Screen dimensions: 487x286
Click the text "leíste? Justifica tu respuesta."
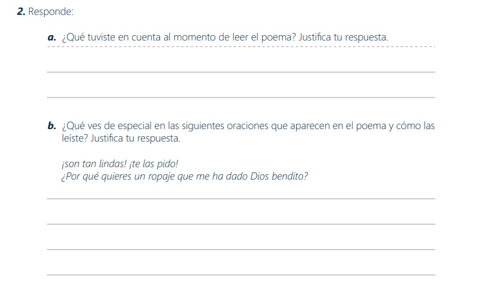tap(121, 138)
